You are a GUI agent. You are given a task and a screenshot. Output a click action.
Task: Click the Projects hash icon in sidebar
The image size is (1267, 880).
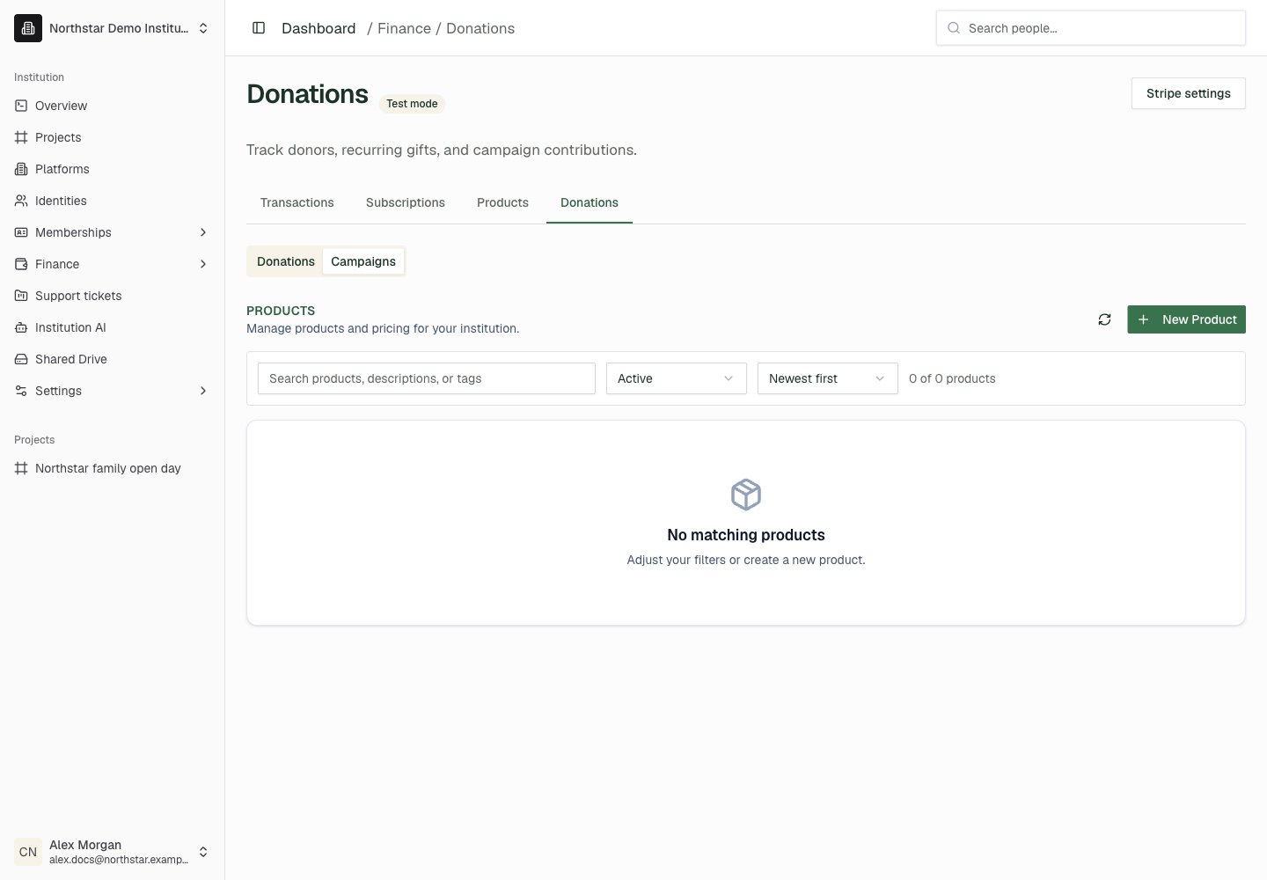pyautogui.click(x=21, y=137)
